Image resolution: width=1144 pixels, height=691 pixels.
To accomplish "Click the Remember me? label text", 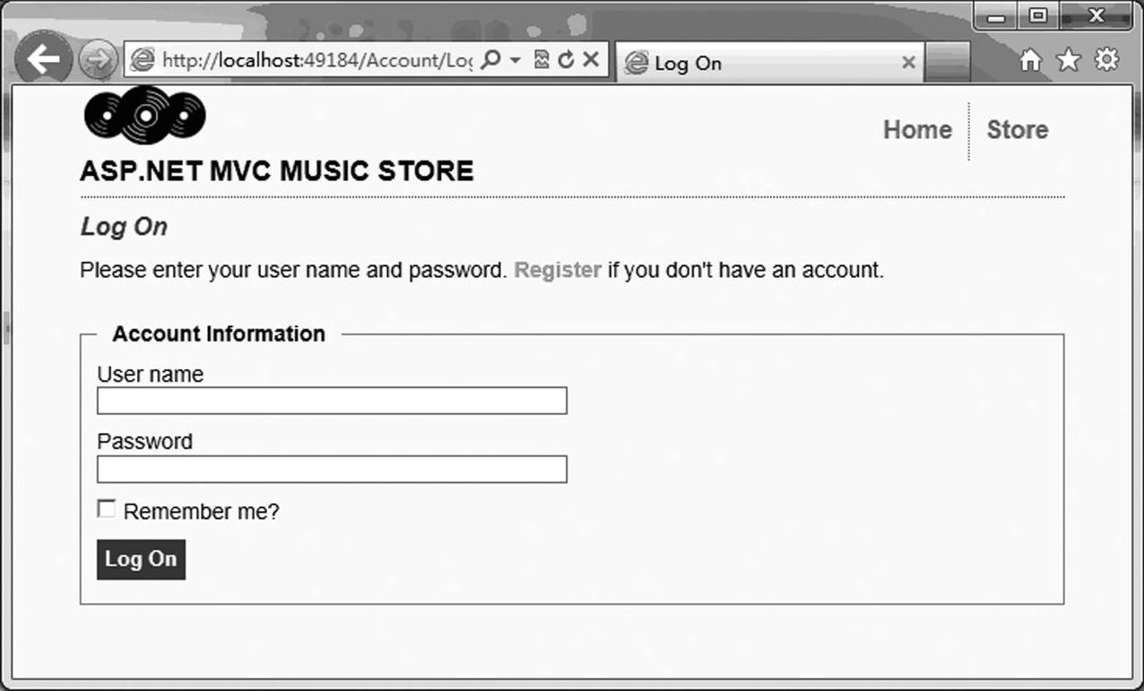I will [202, 512].
